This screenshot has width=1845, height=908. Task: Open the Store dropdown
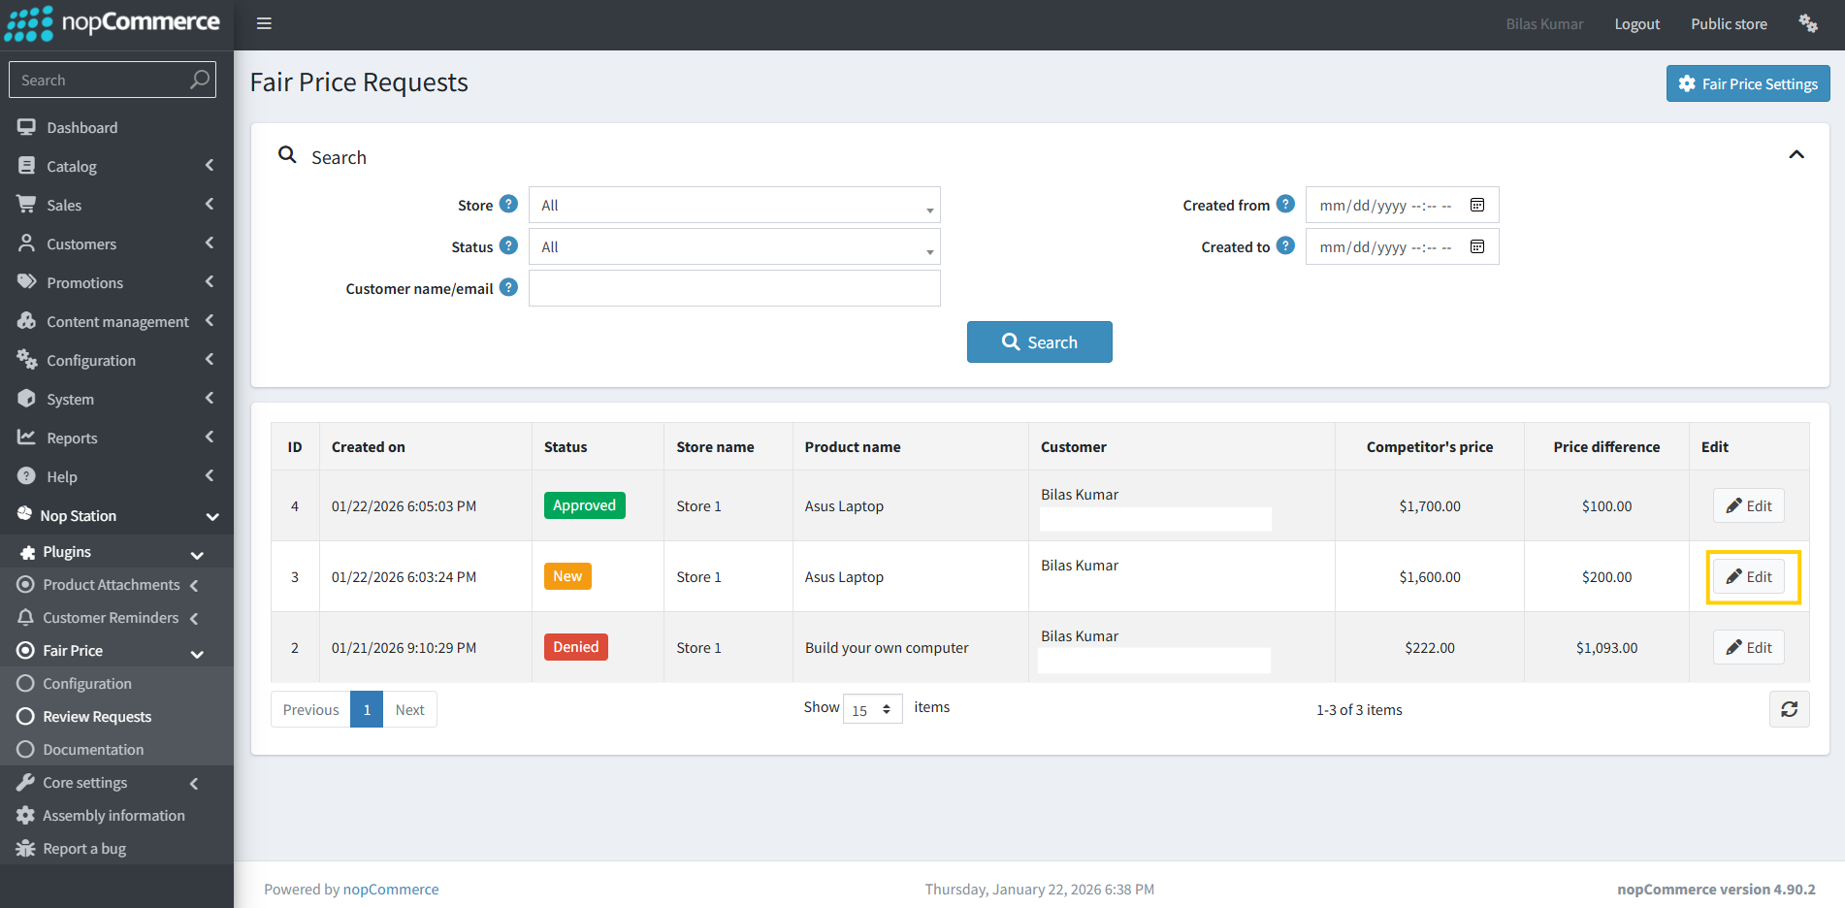734,206
